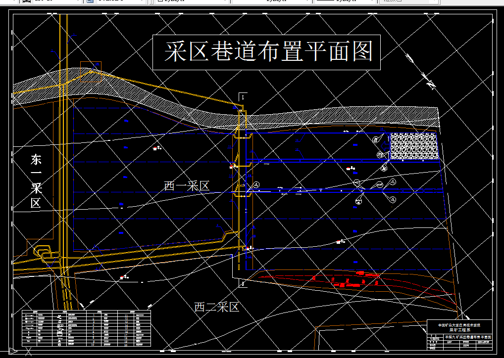This screenshot has height=358, width=504.
Task: Select the 平煤九矿采区巷道布置平面图 title block cell
Action: tap(468, 337)
